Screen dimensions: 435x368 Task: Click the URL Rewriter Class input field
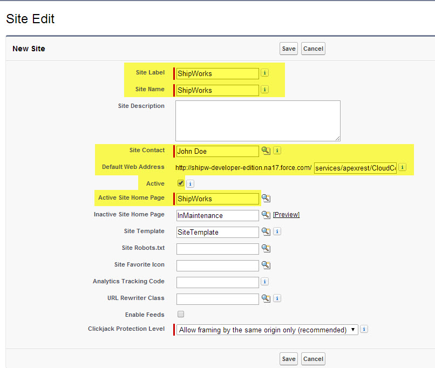click(x=218, y=299)
